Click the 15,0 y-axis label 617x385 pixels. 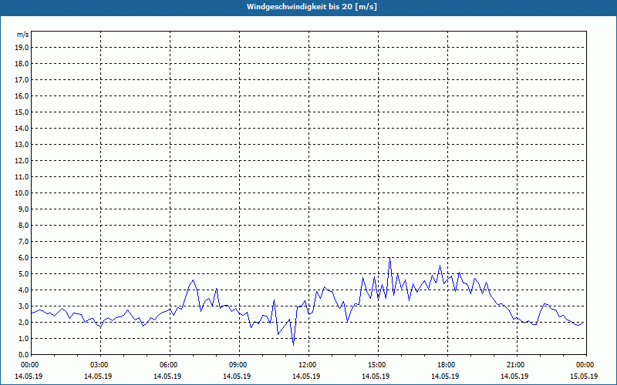point(22,112)
